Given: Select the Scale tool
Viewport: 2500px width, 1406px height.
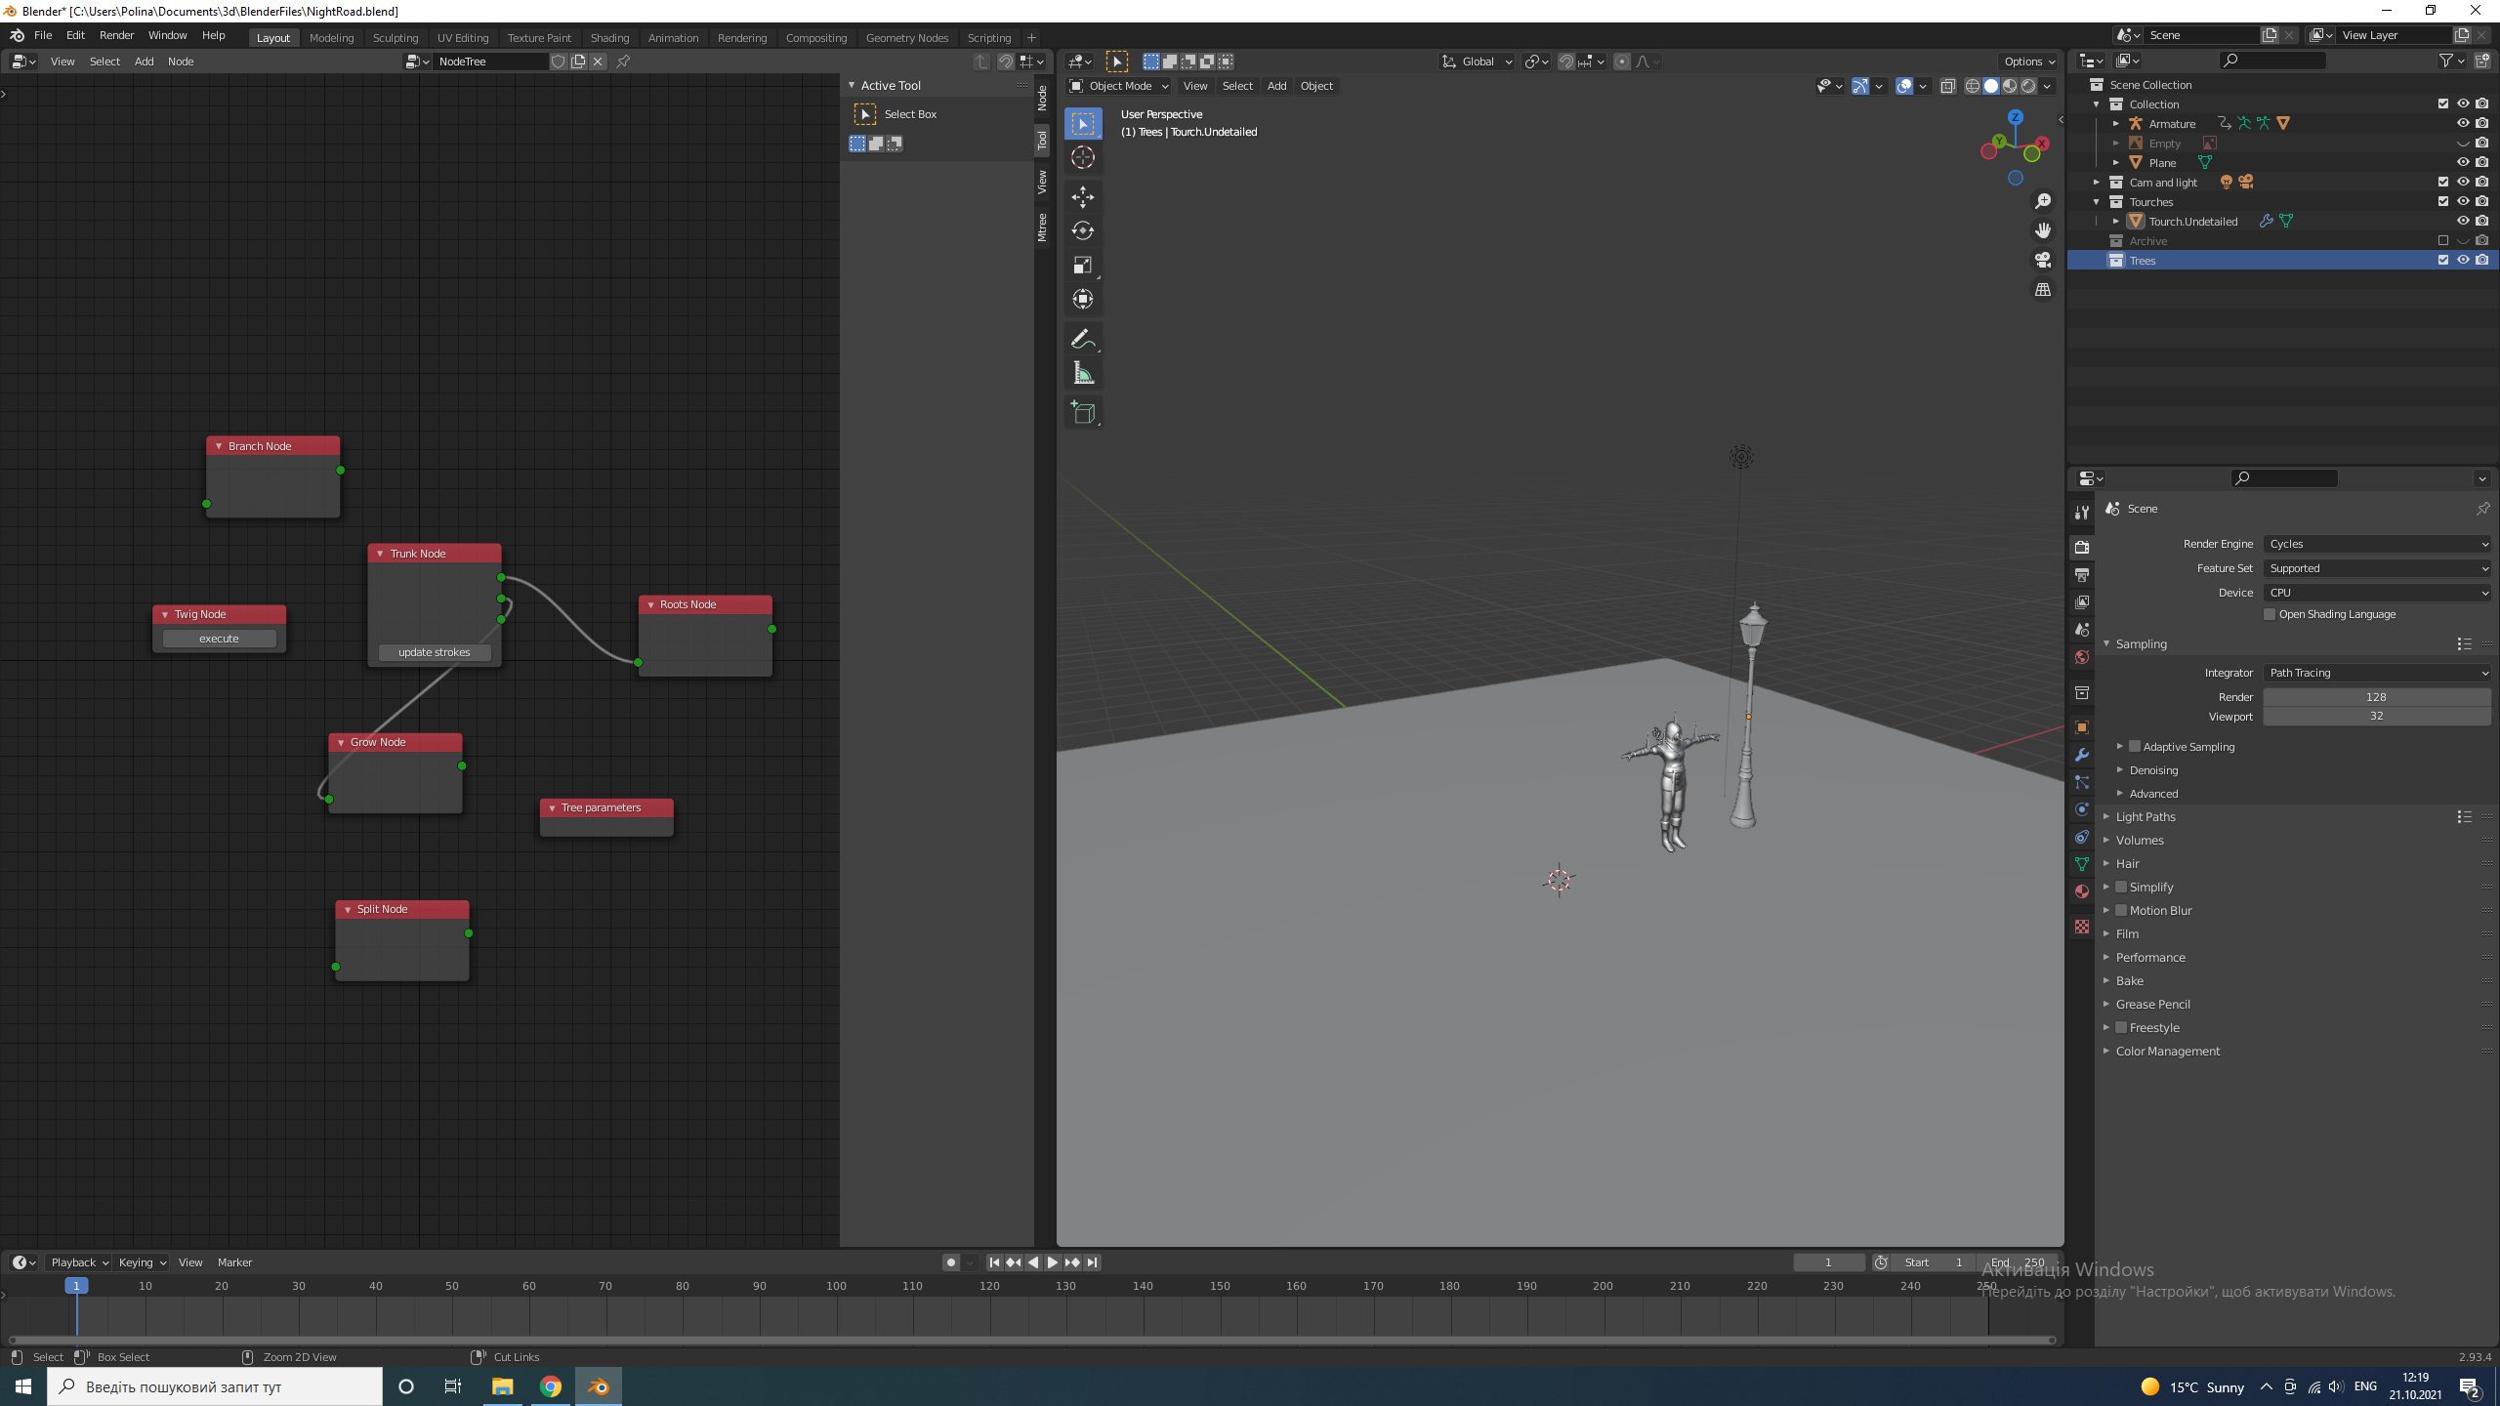Looking at the screenshot, I should pyautogui.click(x=1083, y=265).
